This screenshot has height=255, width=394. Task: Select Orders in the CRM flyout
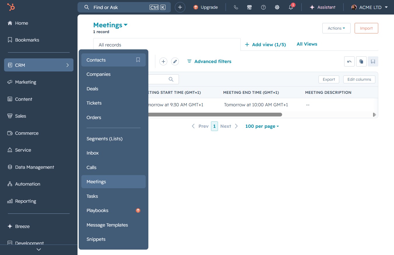click(113, 117)
